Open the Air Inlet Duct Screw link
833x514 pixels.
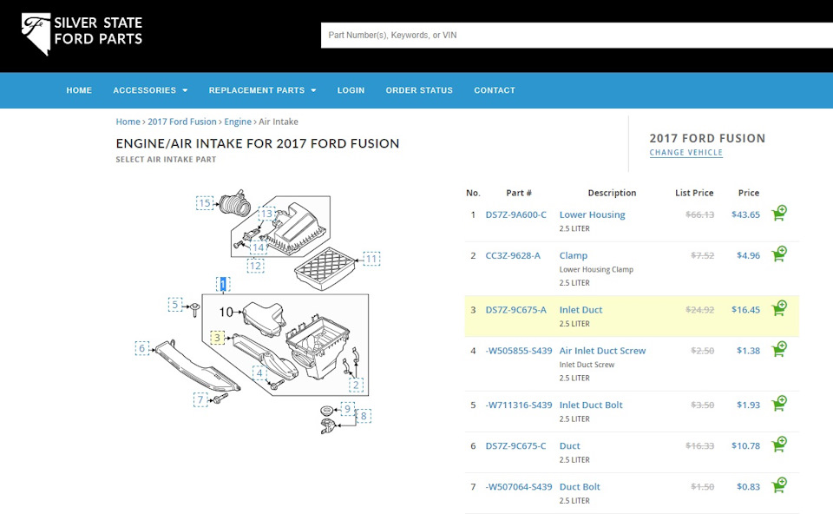(x=602, y=351)
